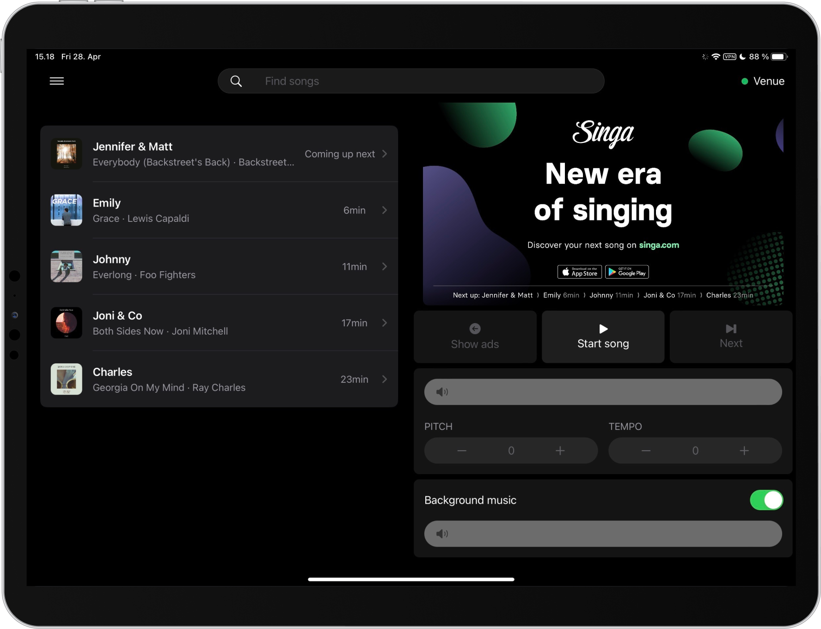Click the Grace · Lewis Capaldi song text

point(141,219)
